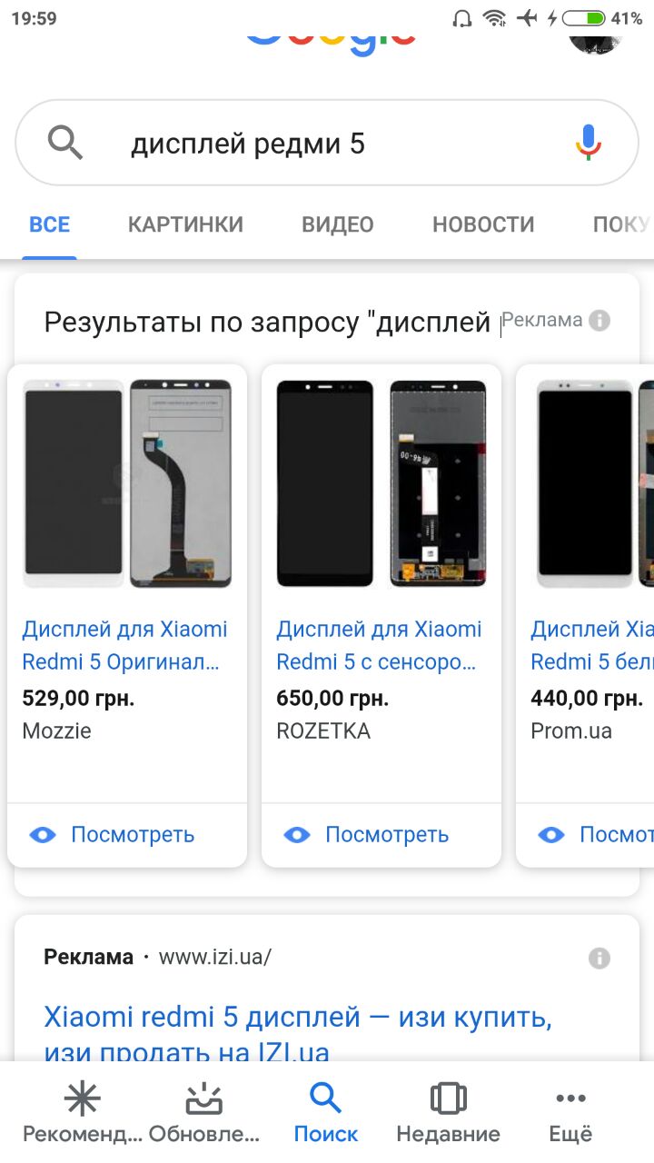Tap info icon on izi.ua ad

(599, 958)
